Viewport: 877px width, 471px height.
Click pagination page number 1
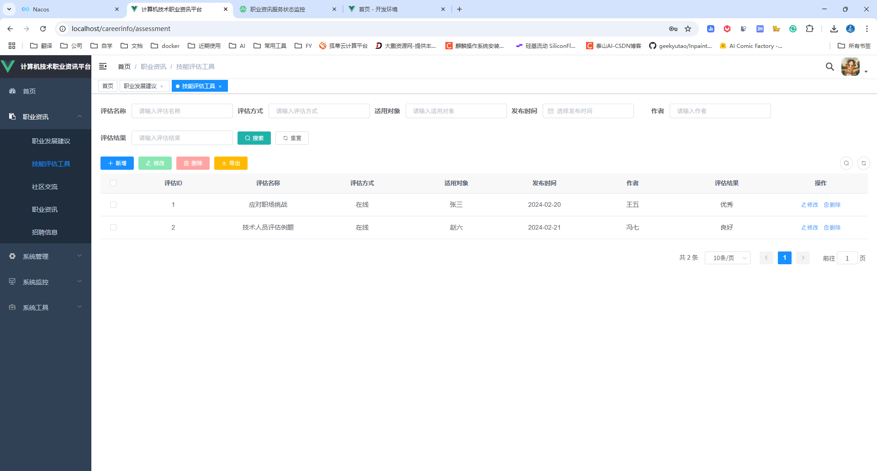coord(785,258)
